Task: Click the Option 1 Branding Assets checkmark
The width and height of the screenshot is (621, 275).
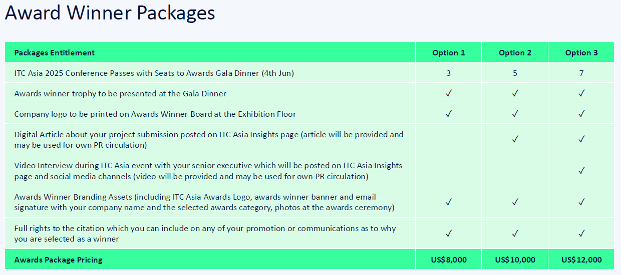Action: (x=449, y=202)
